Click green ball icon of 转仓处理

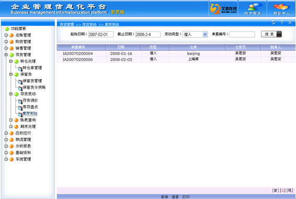pos(16,61)
